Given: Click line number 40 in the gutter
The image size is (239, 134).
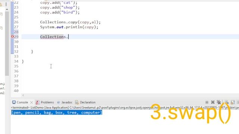Looking at the screenshot, I should click(16, 91).
